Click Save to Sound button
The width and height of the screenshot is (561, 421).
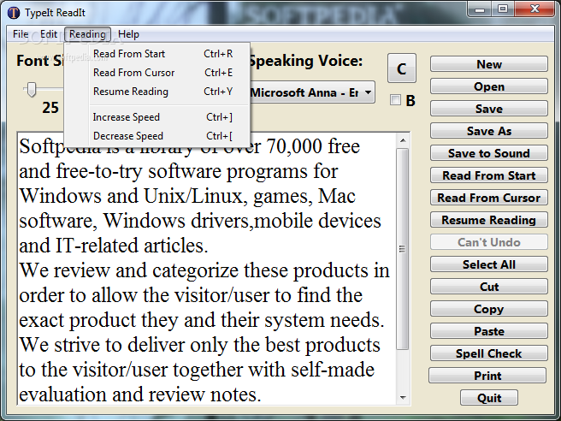click(488, 153)
